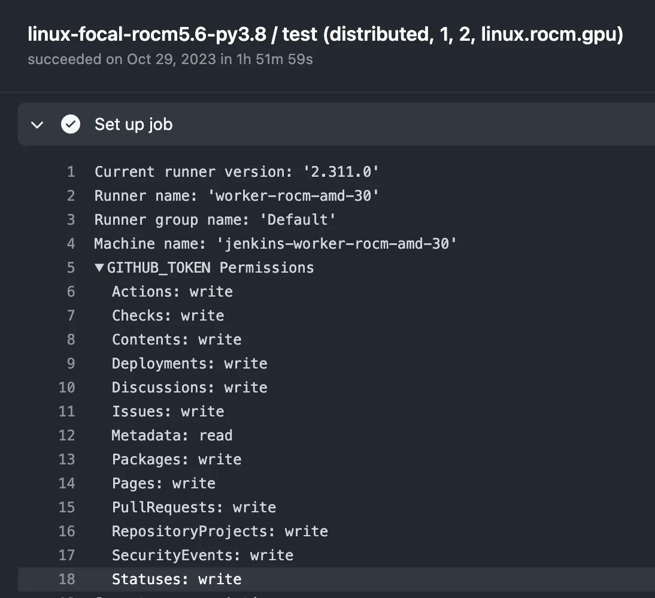Click the Metadata: read log entry

[x=172, y=436]
